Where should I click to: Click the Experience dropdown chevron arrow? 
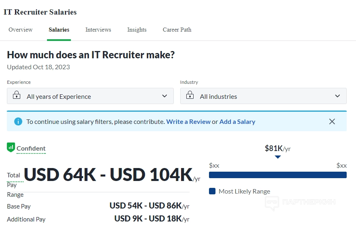point(164,96)
